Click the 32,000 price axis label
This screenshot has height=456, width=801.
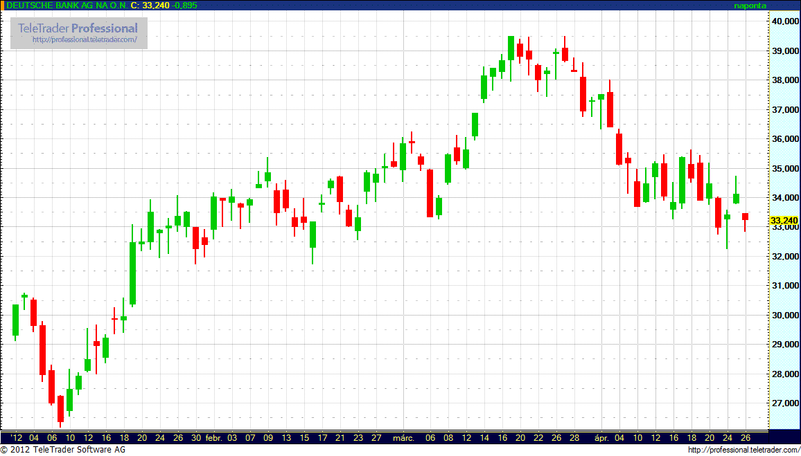click(x=784, y=257)
